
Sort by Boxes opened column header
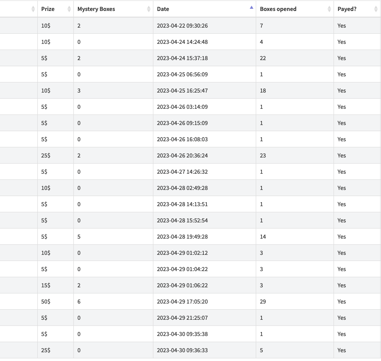tap(295, 9)
